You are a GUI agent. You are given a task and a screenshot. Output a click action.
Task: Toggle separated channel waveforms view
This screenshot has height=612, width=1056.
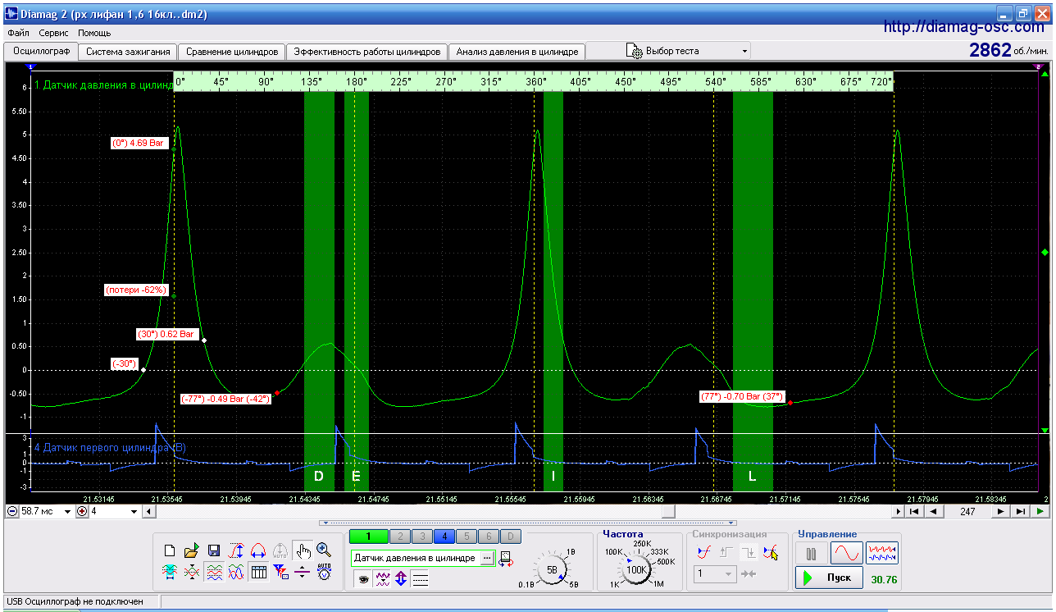[214, 572]
